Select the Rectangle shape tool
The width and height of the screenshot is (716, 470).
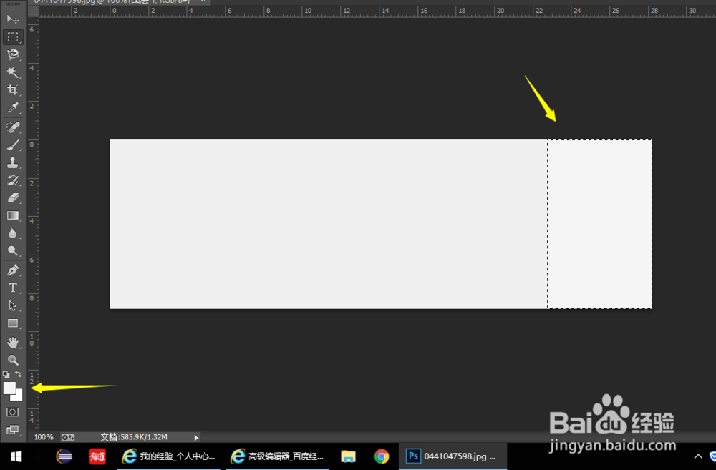13,323
